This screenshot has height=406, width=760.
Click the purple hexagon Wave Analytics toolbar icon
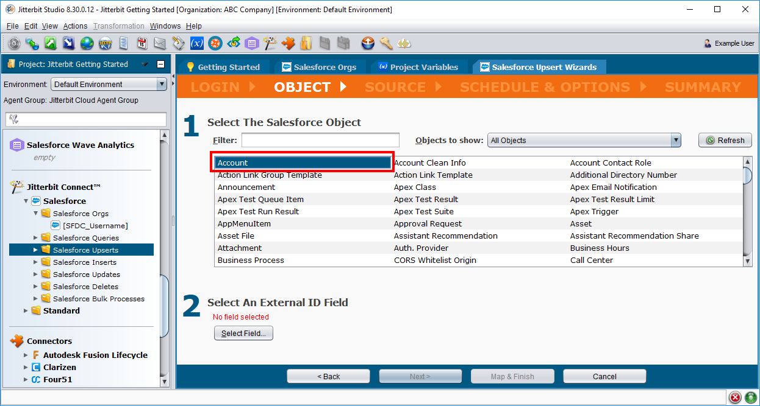click(x=251, y=43)
